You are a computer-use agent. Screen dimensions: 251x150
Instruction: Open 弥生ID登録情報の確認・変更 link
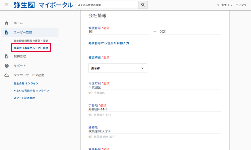point(31,41)
